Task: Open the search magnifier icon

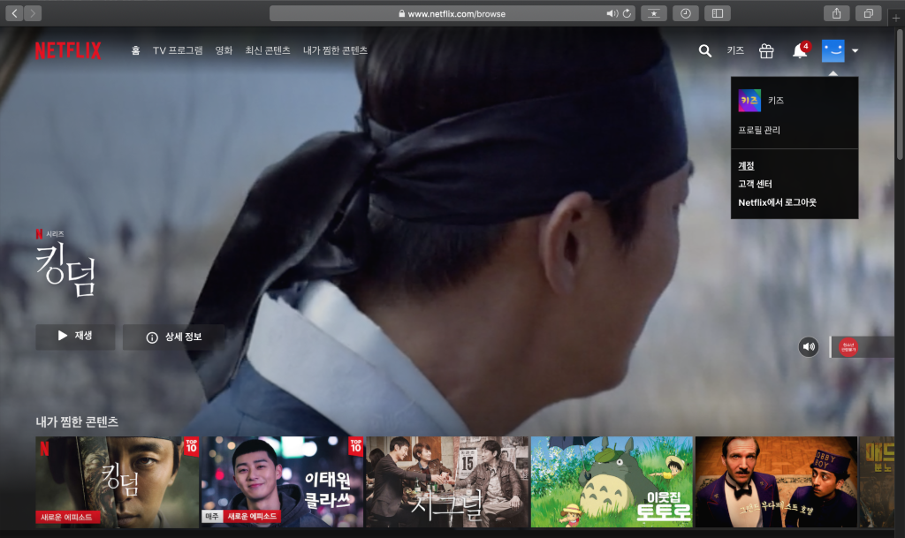Action: point(704,50)
